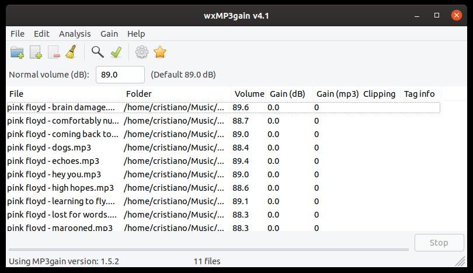The image size is (473, 273).
Task: Click the Remove files icon
Action: (54, 52)
